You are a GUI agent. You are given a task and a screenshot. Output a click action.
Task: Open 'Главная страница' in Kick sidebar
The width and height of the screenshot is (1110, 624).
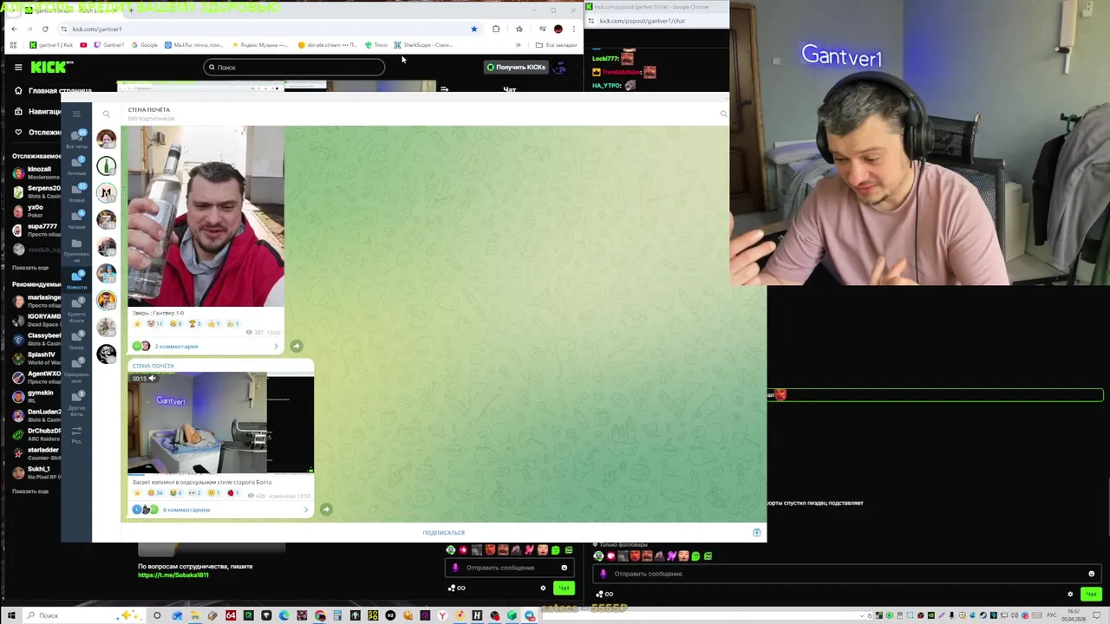52,90
